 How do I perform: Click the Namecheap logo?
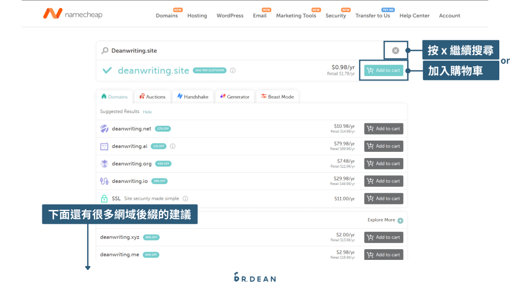[72, 14]
